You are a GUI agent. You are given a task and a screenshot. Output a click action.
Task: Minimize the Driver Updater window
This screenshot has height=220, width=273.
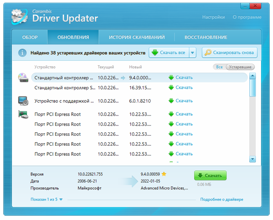pyautogui.click(x=245, y=6)
